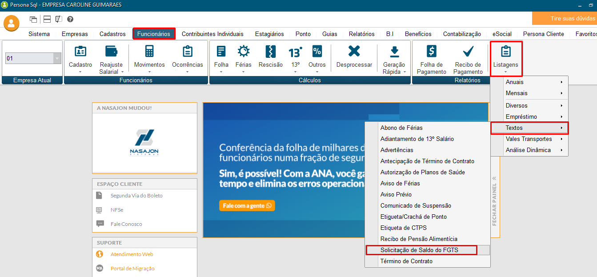Expand the Empréstimo submenu
Viewport: 597px width, 277px height.
coord(529,116)
